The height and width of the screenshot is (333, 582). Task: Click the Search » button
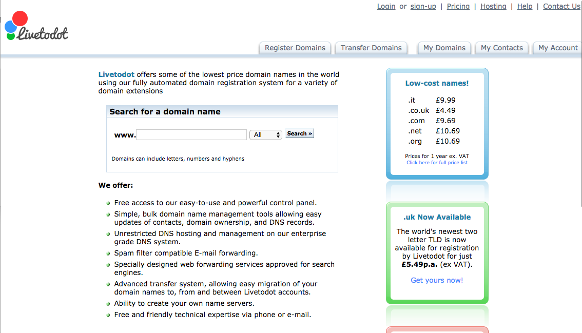click(300, 133)
